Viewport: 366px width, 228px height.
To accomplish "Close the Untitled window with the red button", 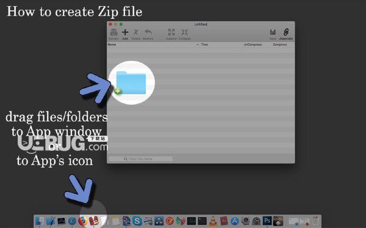I will pyautogui.click(x=110, y=24).
